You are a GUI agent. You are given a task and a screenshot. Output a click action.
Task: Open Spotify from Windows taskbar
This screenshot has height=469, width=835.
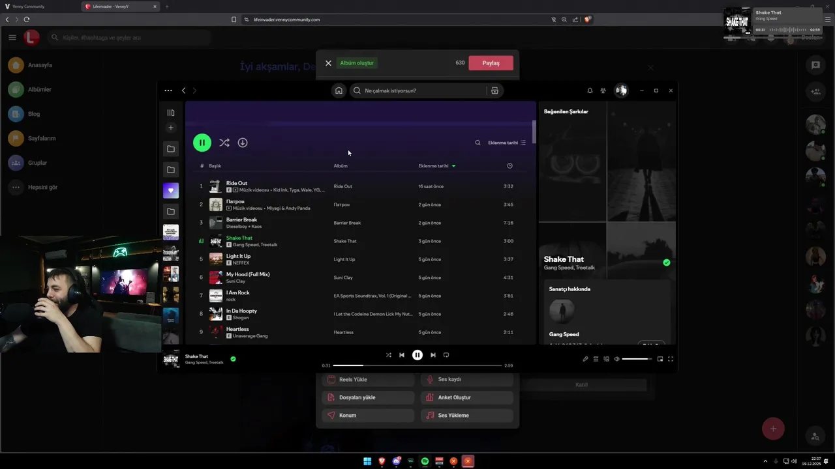(x=425, y=461)
